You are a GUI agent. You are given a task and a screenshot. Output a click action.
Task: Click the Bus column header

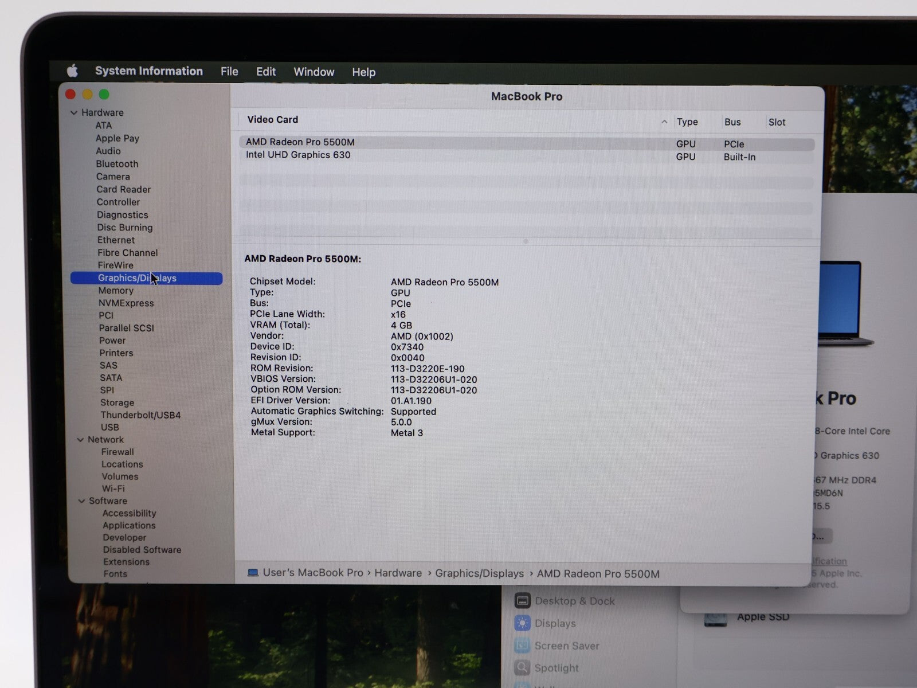click(x=732, y=122)
